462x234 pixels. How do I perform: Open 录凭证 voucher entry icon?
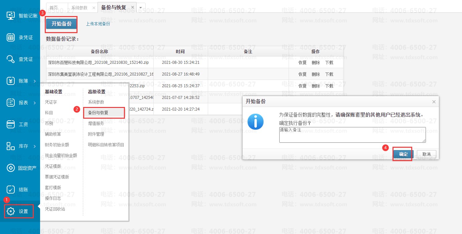pos(11,37)
